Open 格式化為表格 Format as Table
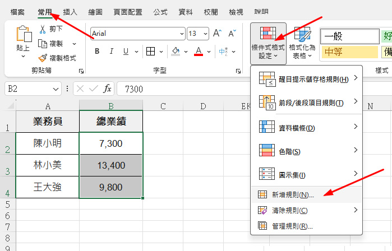This screenshot has width=392, height=251. click(x=302, y=43)
